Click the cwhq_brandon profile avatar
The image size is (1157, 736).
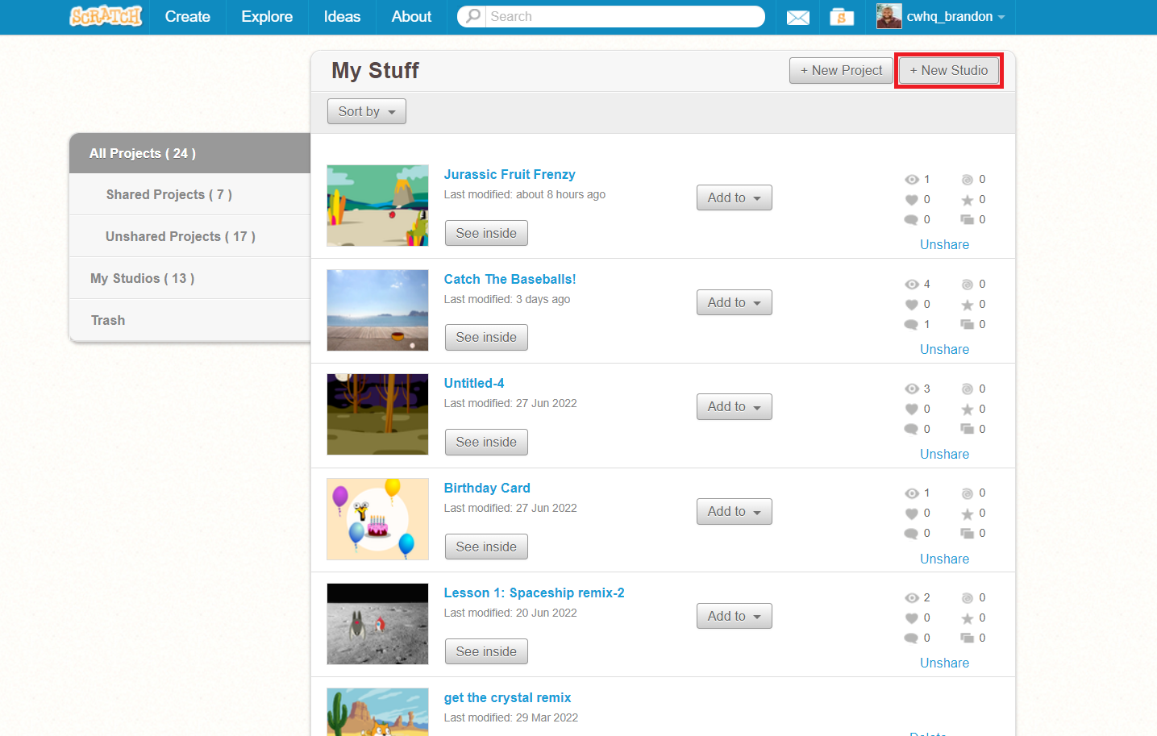[x=889, y=16]
